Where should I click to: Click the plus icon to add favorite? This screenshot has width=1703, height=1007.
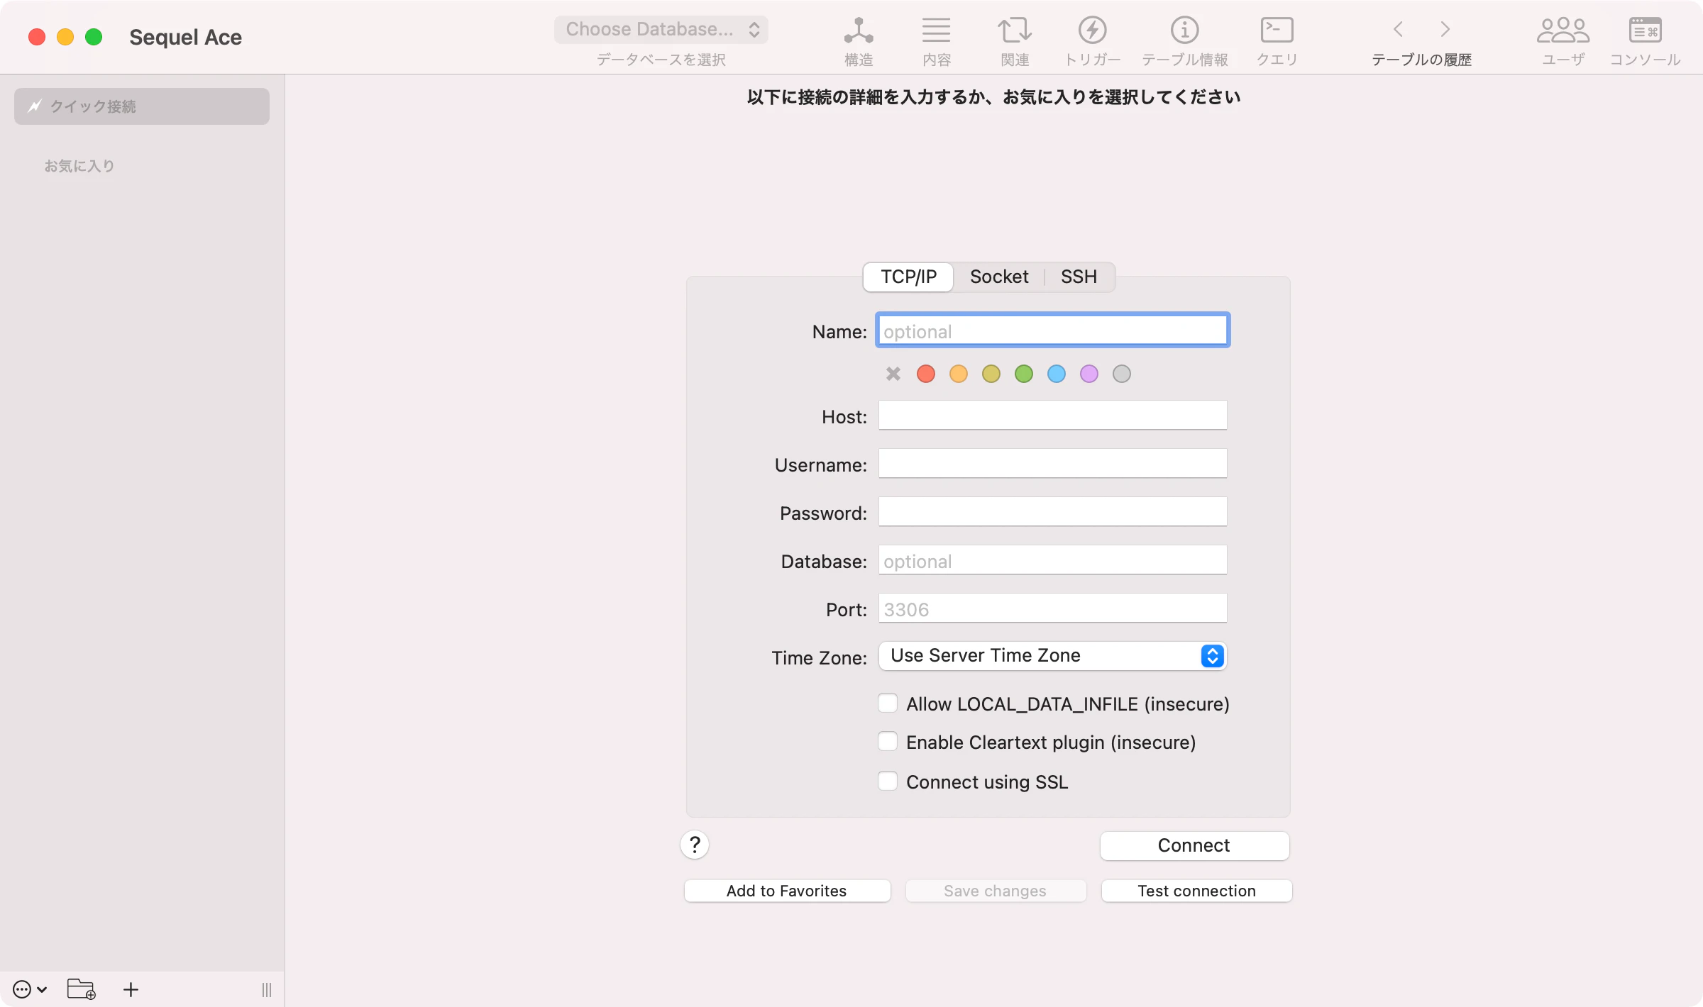(x=131, y=989)
